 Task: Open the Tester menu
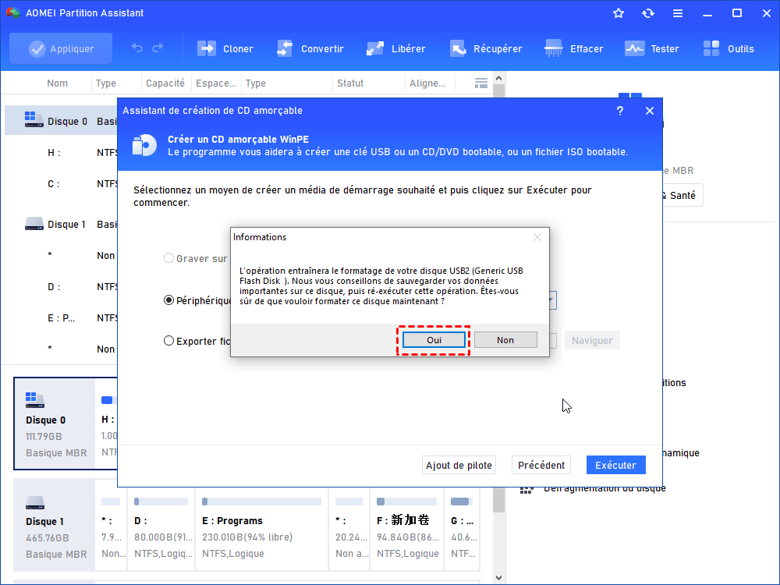click(x=651, y=48)
